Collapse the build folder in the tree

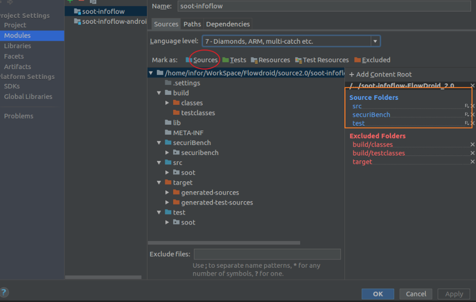click(159, 93)
